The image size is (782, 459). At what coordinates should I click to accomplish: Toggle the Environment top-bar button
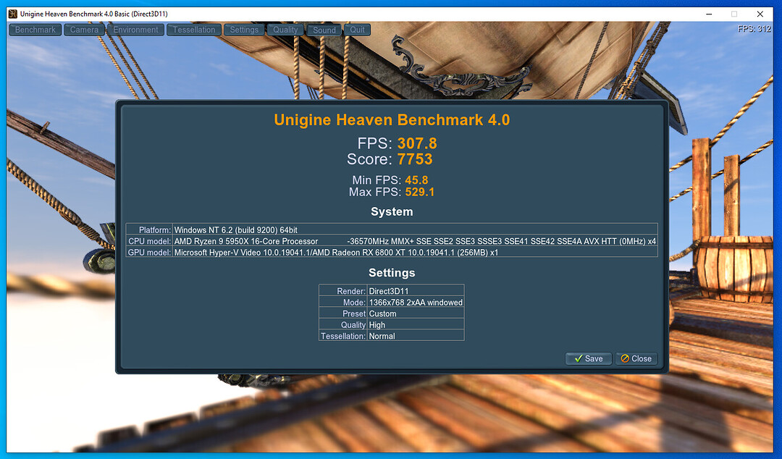click(x=135, y=30)
